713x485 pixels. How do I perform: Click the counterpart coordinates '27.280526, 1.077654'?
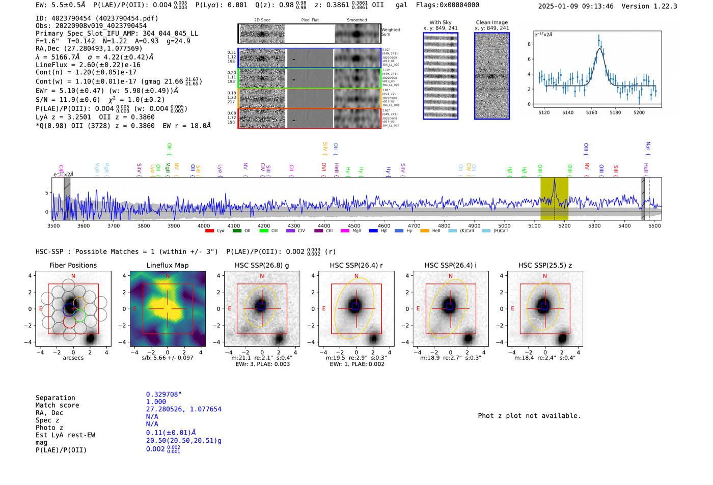184,409
